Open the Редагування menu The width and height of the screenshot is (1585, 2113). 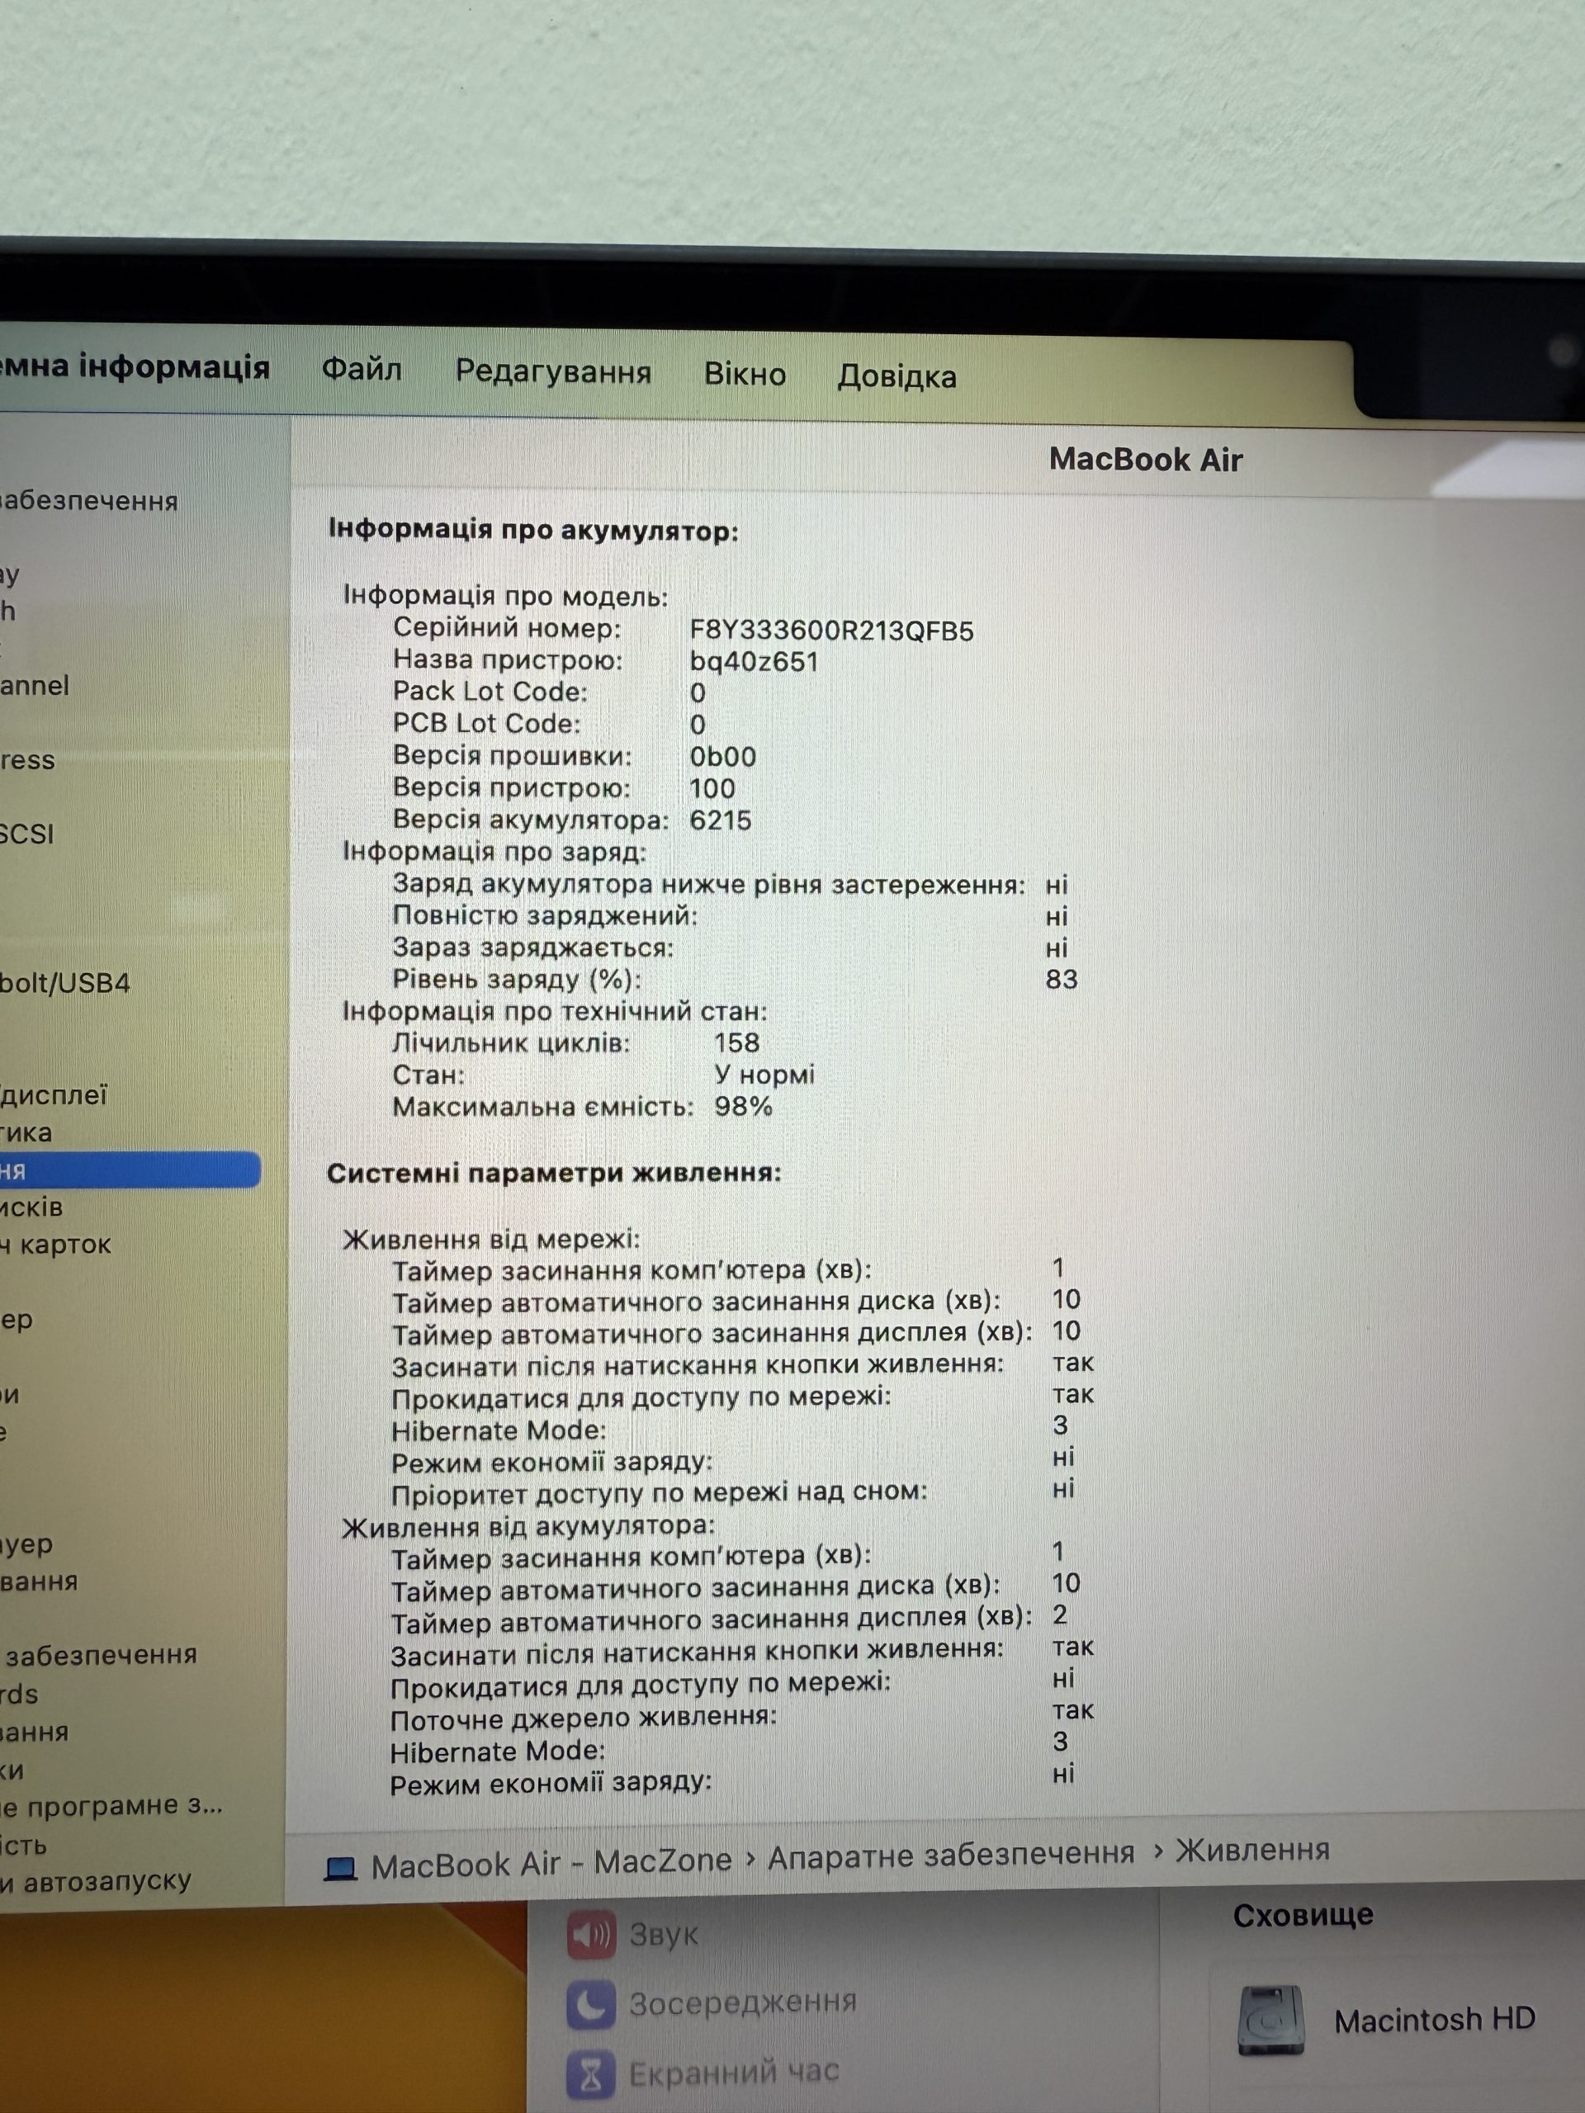553,371
